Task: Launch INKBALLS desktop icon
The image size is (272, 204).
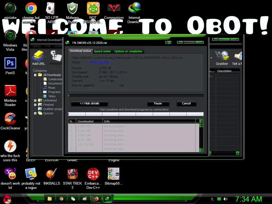Action: pos(52,176)
